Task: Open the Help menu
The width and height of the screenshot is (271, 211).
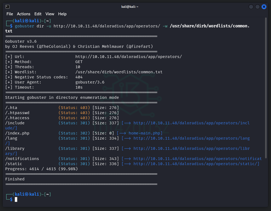Action: 62,14
